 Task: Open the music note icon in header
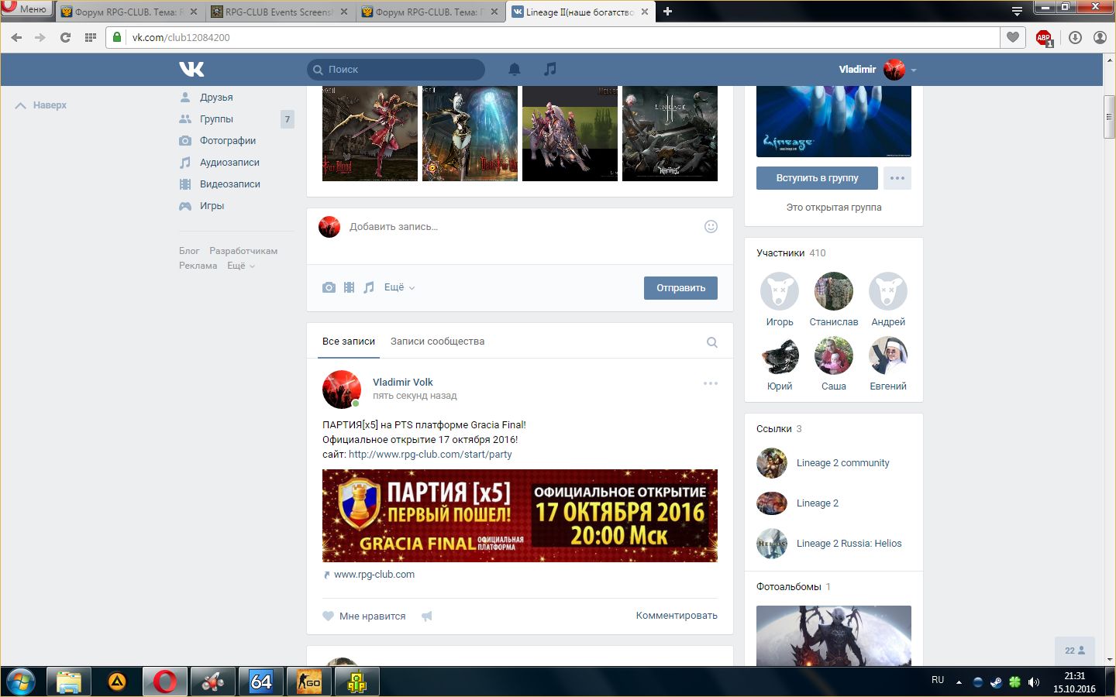pos(550,69)
